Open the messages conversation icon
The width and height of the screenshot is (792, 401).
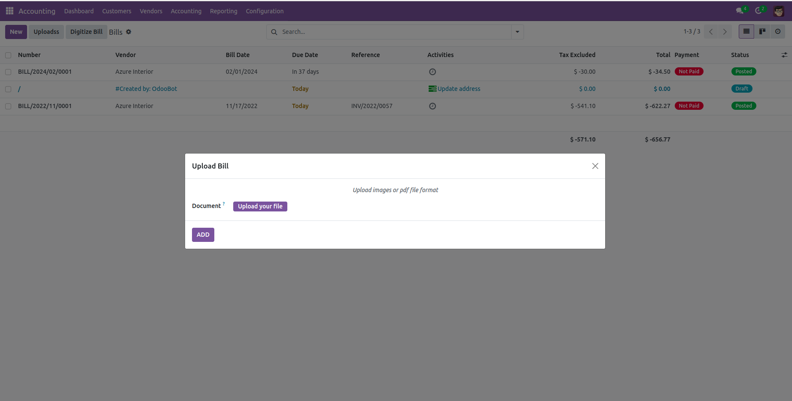[740, 11]
